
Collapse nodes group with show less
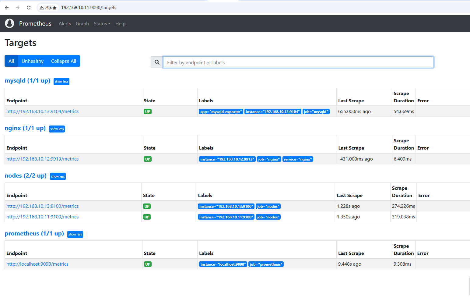(58, 176)
